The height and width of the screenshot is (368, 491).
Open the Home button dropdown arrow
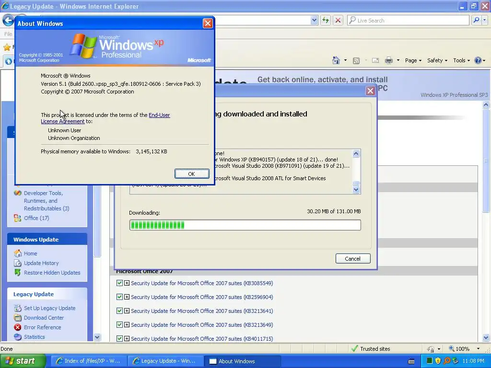coord(345,60)
